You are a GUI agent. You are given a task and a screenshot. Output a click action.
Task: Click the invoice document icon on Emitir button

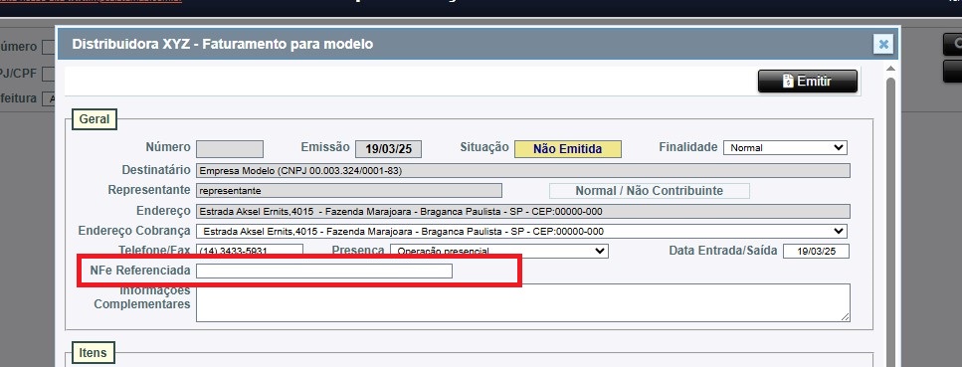788,81
